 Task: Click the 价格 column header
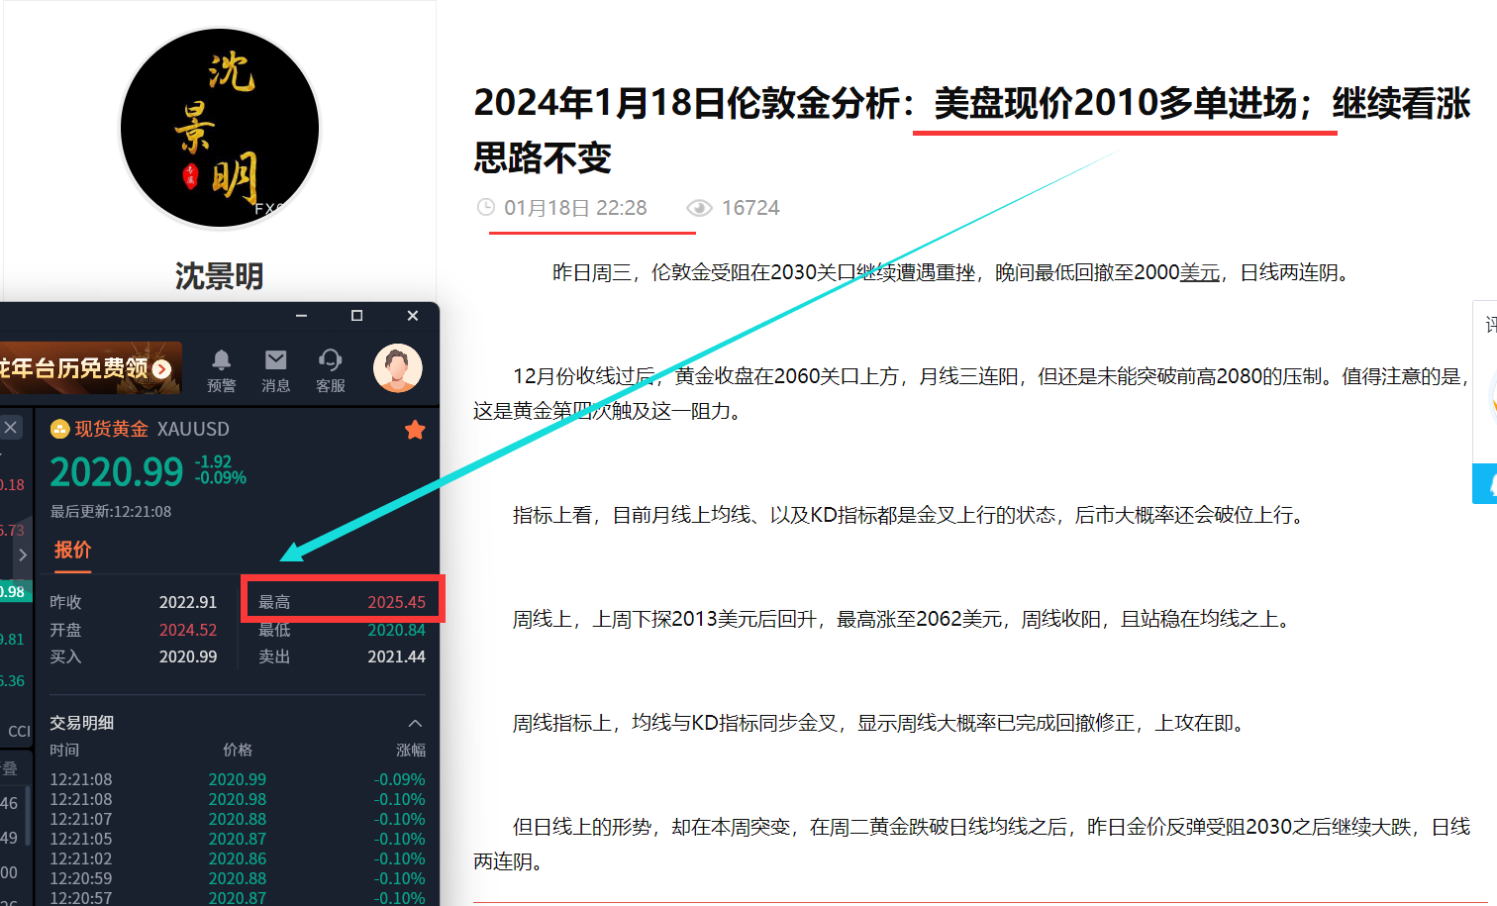[x=238, y=751]
